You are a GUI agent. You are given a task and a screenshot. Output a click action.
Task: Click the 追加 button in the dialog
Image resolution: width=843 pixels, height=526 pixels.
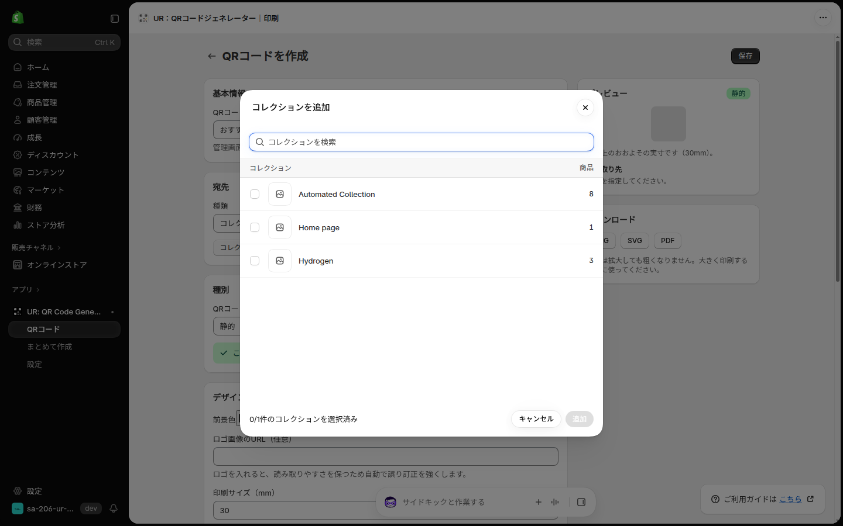tap(580, 419)
